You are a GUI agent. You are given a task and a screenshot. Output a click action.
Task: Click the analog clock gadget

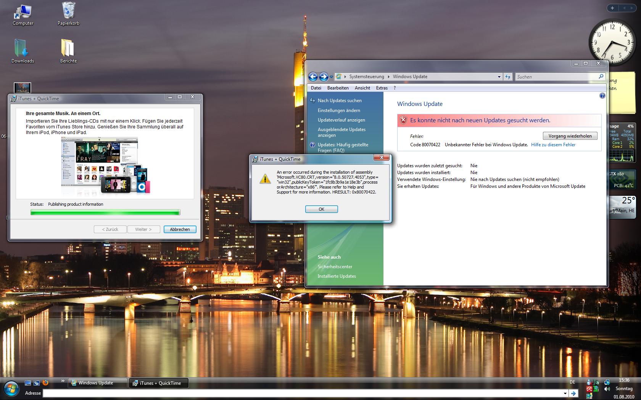tap(612, 42)
